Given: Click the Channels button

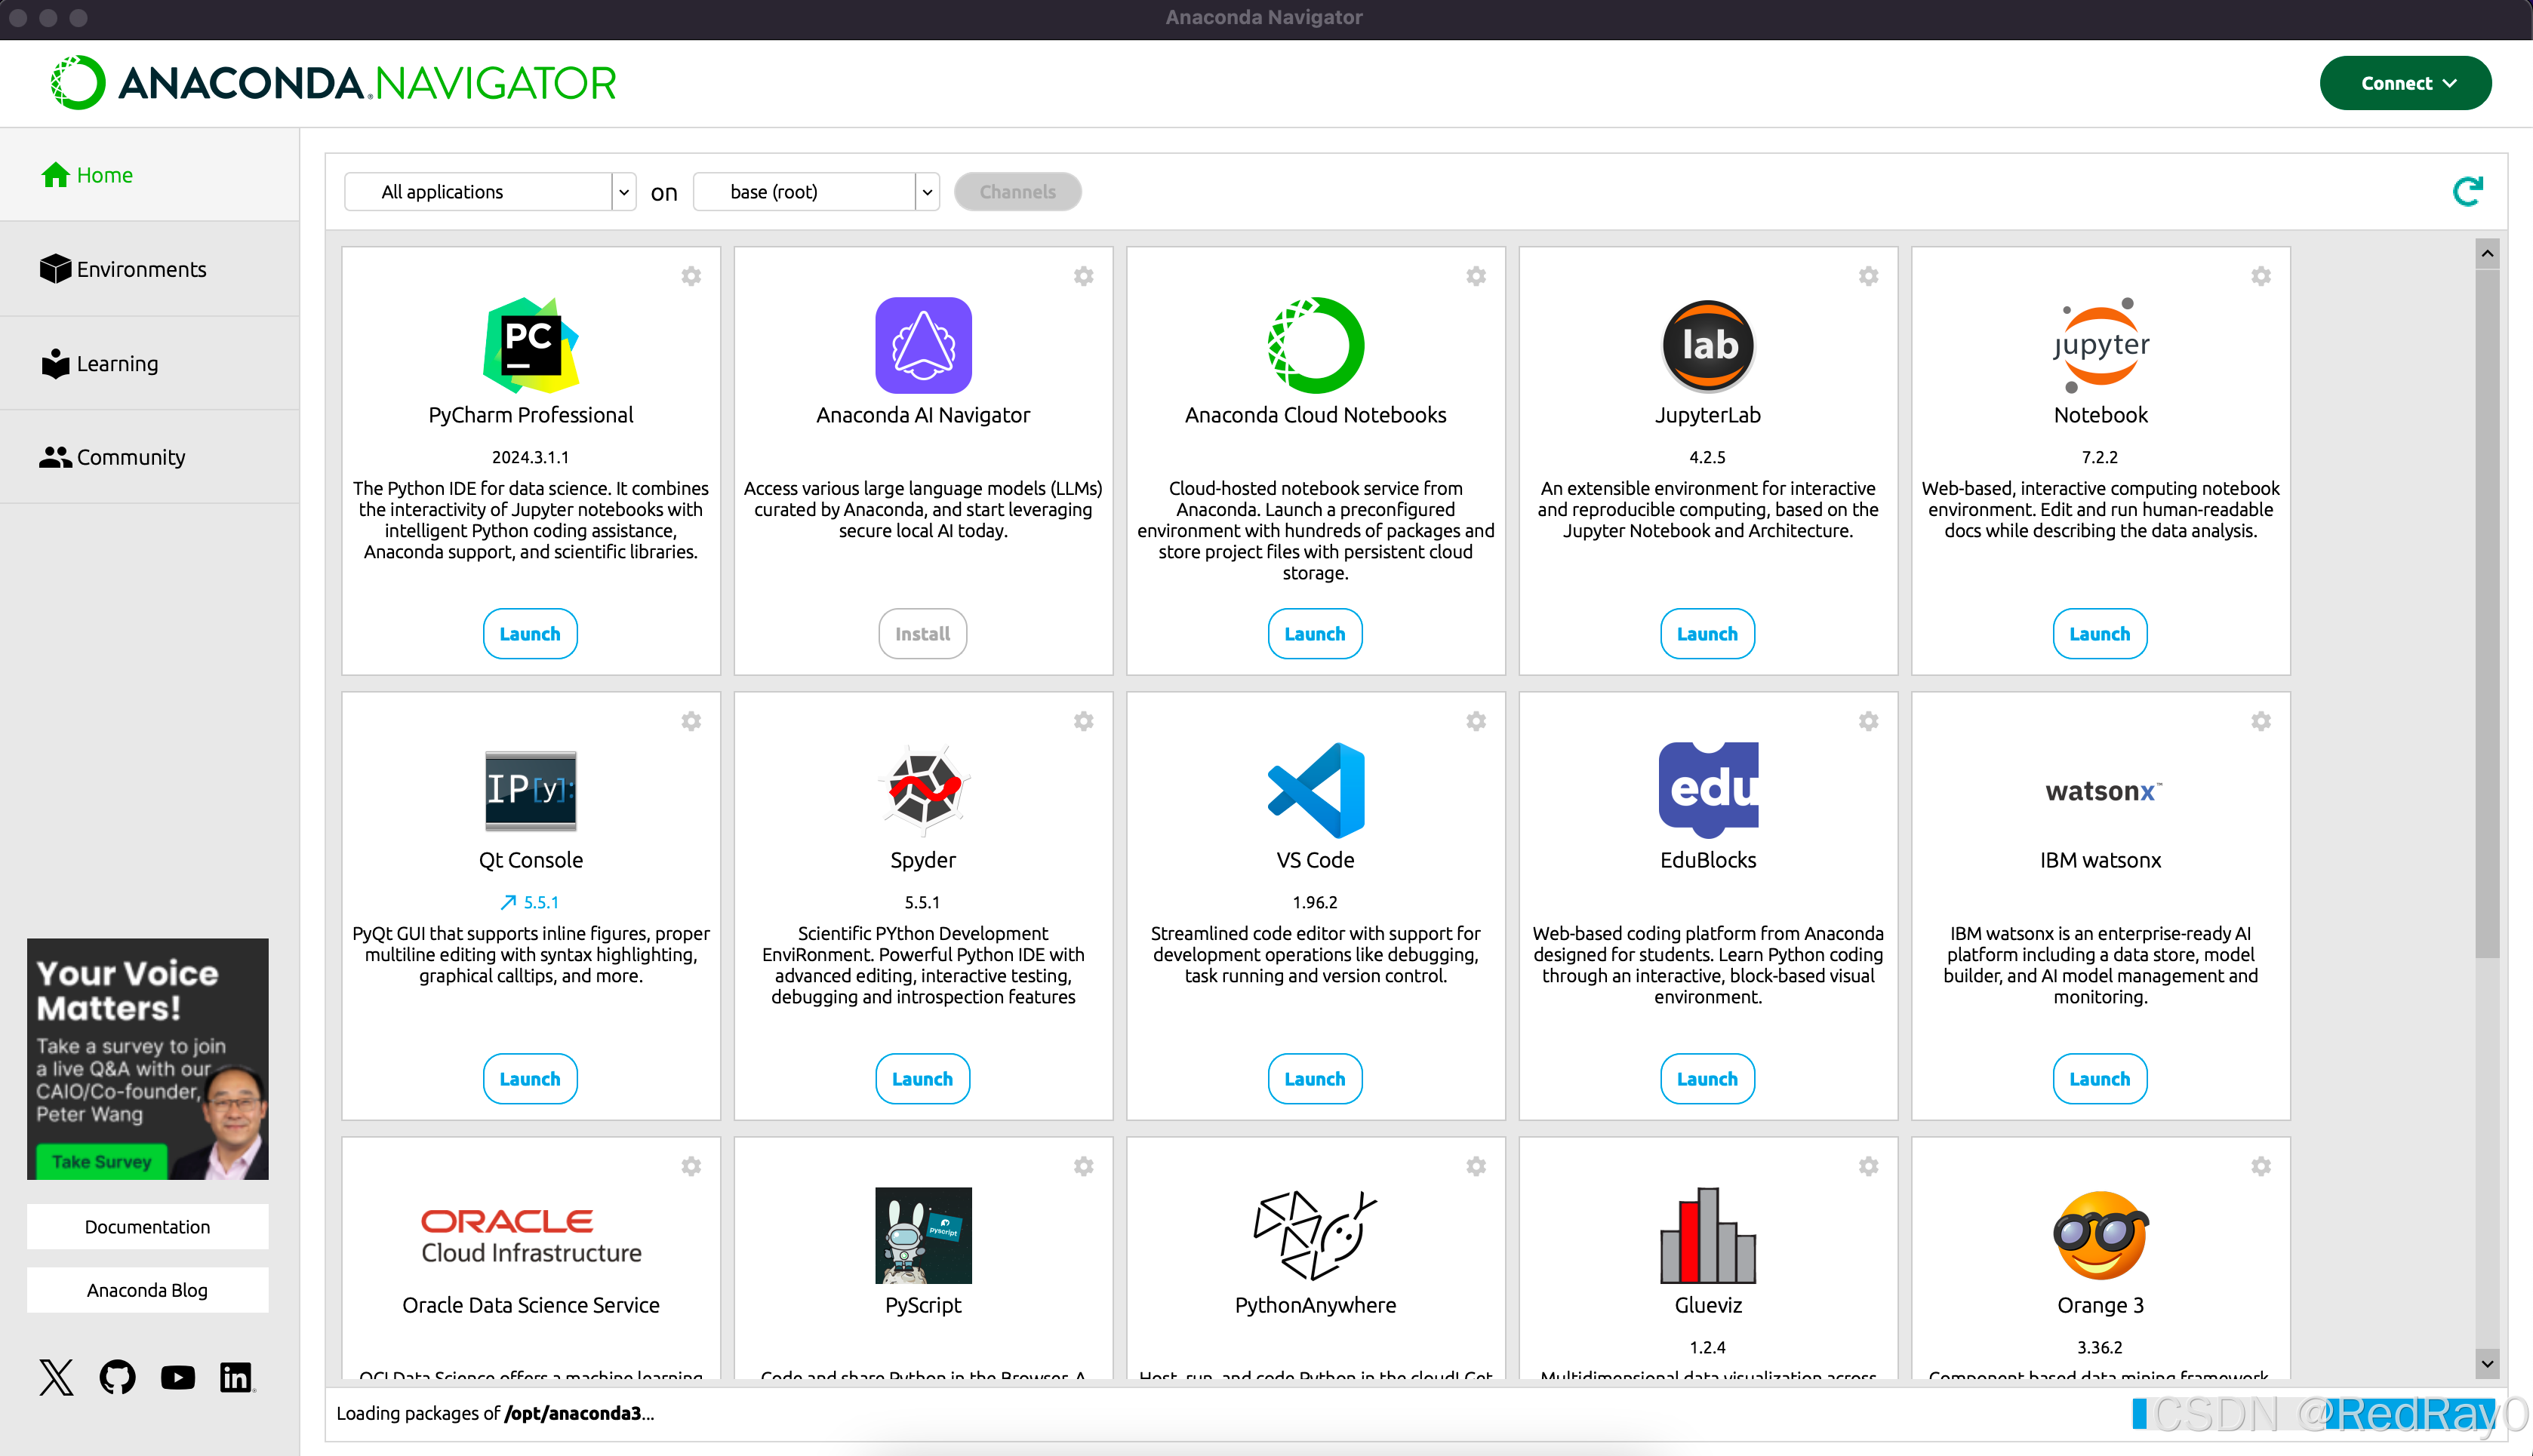Looking at the screenshot, I should click(1017, 192).
